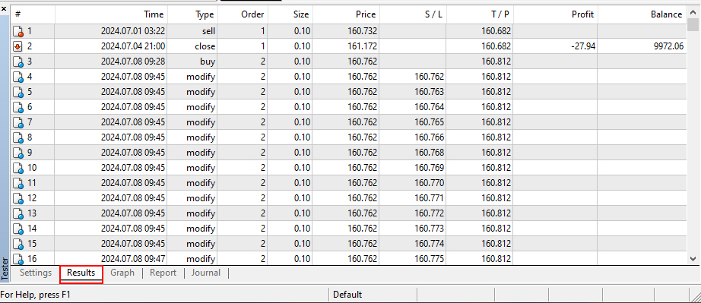The width and height of the screenshot is (701, 303).
Task: Click the 161.172 close price cell
Action: (362, 46)
